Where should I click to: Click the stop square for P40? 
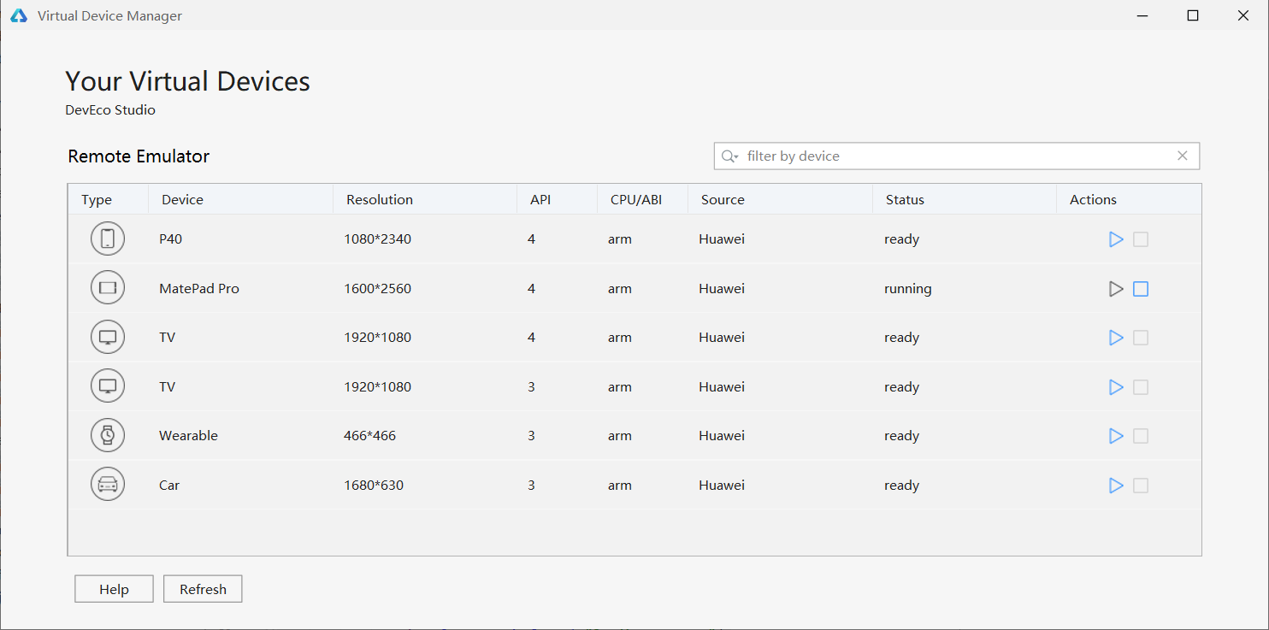(x=1141, y=239)
